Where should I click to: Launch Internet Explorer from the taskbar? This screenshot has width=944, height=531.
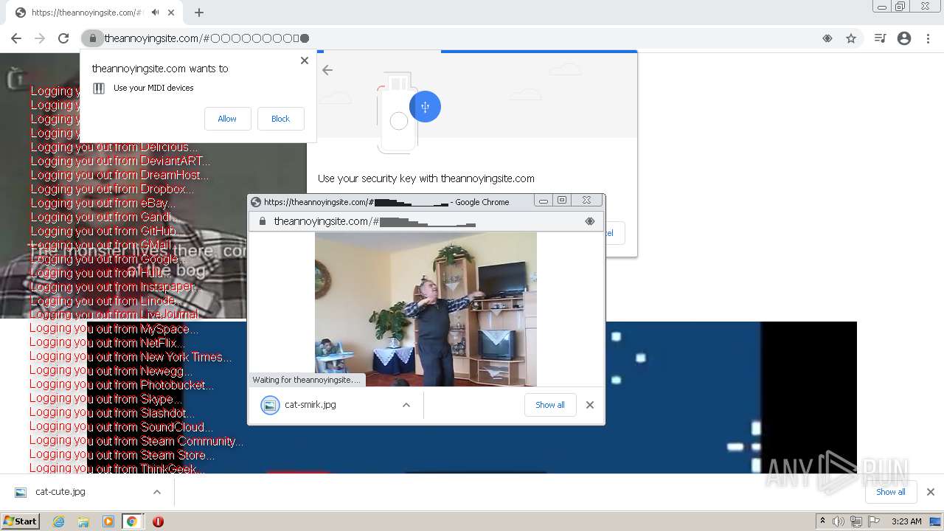click(58, 521)
